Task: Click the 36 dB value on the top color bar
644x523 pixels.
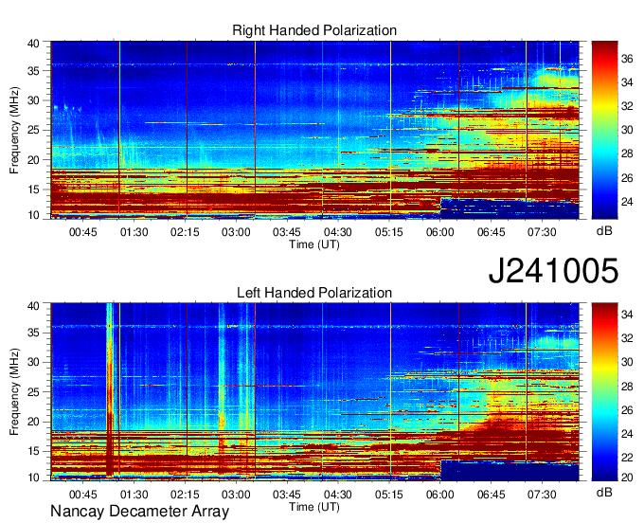Action: 627,59
